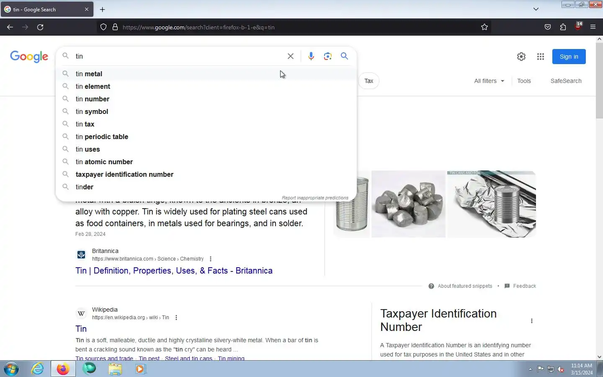Image resolution: width=603 pixels, height=377 pixels.
Task: Open the Windows Start menu
Action: point(11,369)
